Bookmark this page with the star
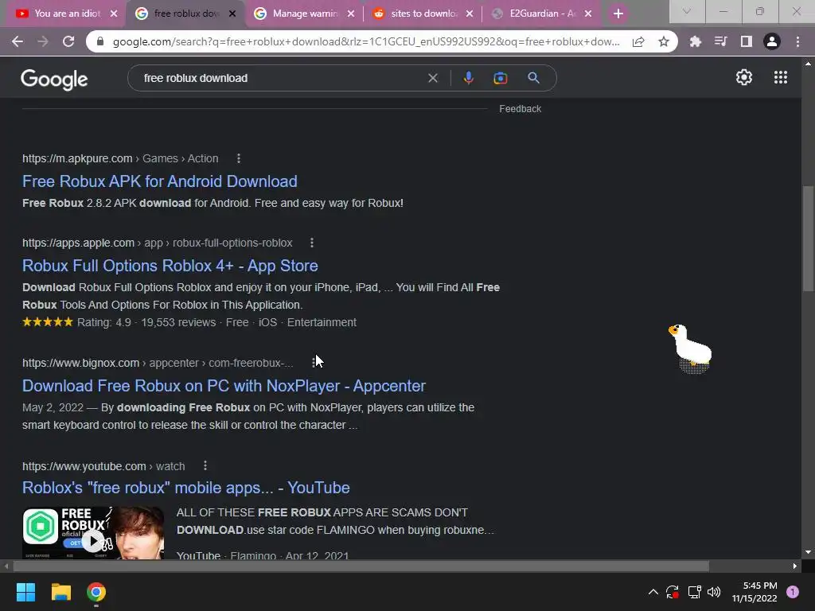This screenshot has width=815, height=611. pyautogui.click(x=664, y=41)
